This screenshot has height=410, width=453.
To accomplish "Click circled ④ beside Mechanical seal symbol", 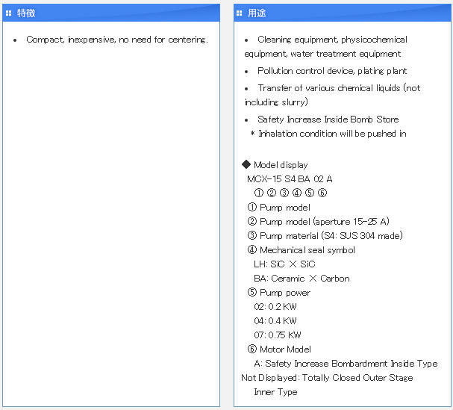I will click(252, 250).
